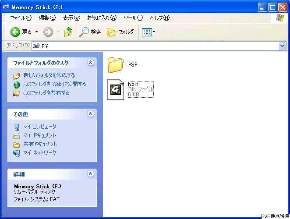
Task: Click the PSP folder name label
Action: [x=133, y=64]
